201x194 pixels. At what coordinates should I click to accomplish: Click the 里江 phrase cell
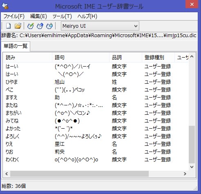point(60,144)
